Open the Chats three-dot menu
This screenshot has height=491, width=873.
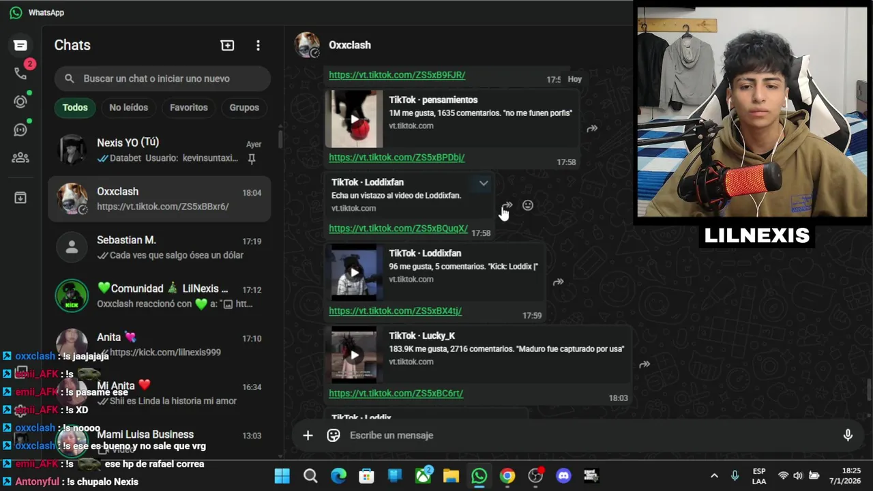click(258, 45)
